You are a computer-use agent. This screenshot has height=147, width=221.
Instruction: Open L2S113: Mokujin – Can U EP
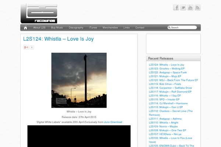[x=166, y=107]
